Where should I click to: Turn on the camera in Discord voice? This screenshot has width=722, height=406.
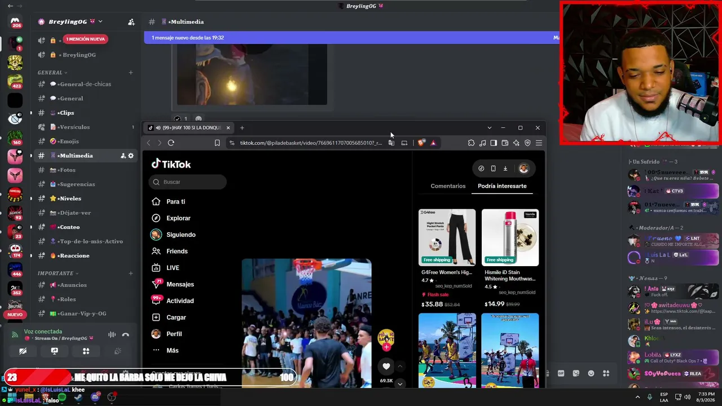click(x=23, y=351)
